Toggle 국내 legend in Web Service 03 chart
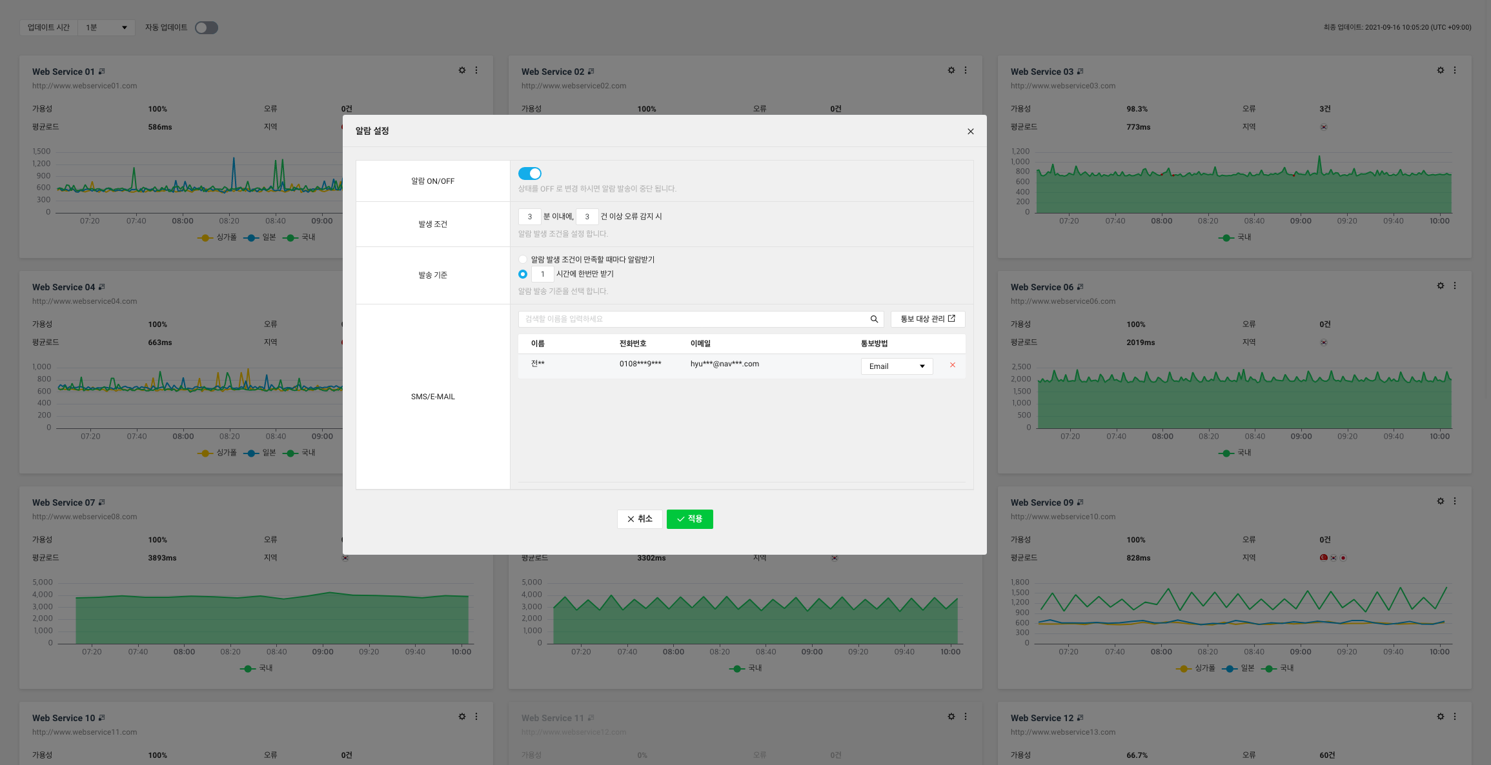The image size is (1491, 765). 1235,237
